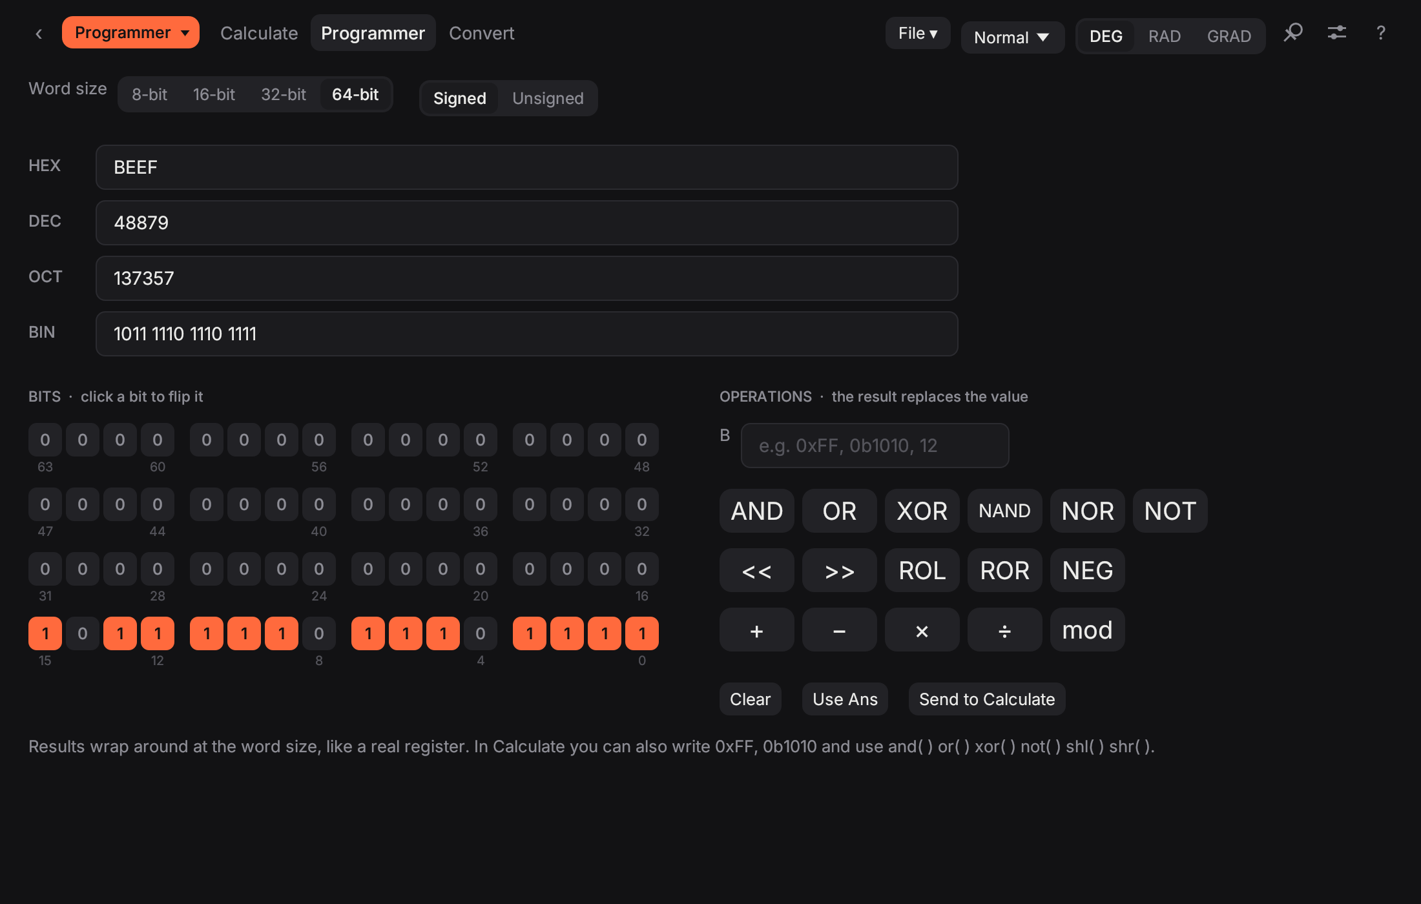Apply the NOT operation
This screenshot has width=1421, height=904.
click(1170, 511)
